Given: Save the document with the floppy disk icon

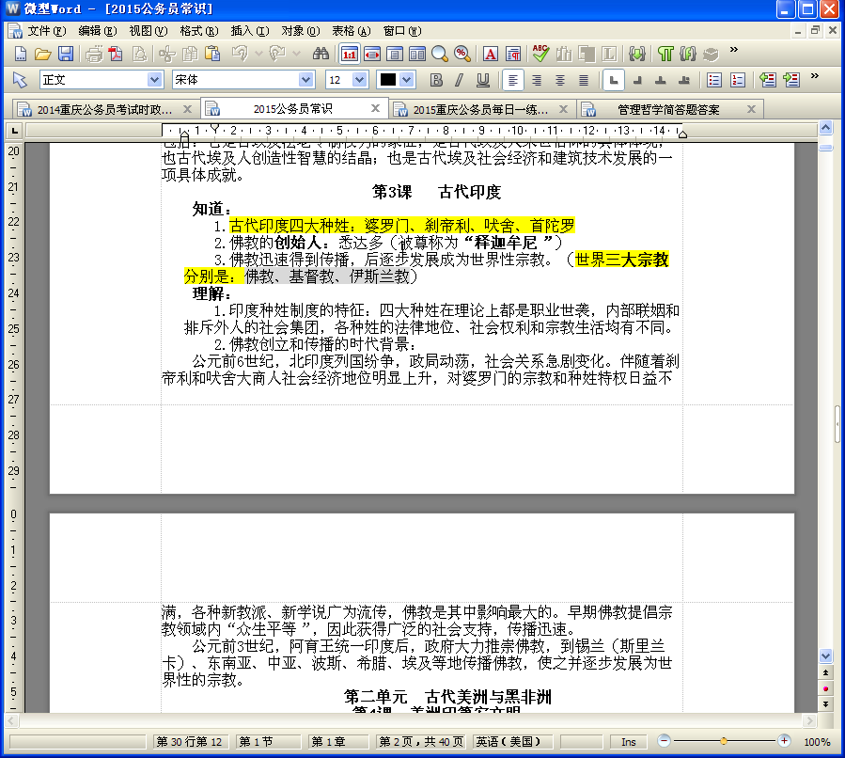Looking at the screenshot, I should (x=66, y=54).
